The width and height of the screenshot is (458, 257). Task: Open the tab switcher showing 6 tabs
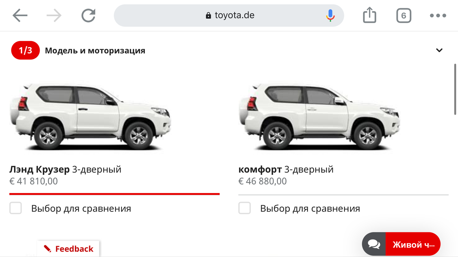tap(404, 16)
